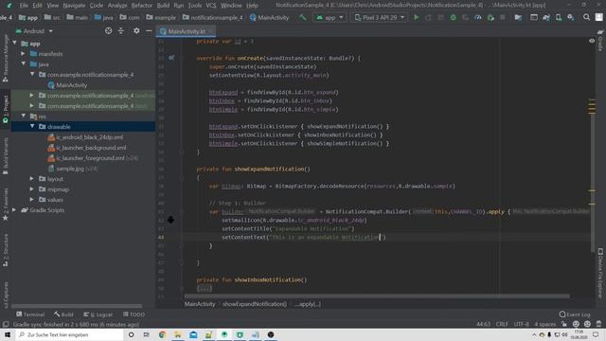Click Run with Coverage icon
606x341 pixels.
(465, 17)
